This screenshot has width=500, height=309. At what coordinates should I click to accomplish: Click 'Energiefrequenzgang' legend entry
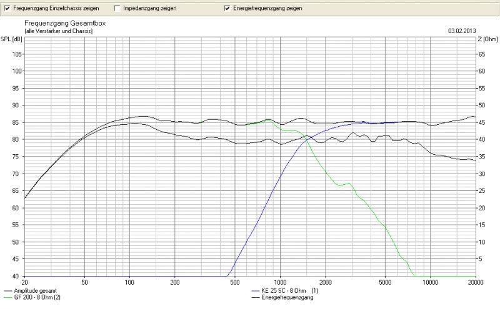coord(287,298)
